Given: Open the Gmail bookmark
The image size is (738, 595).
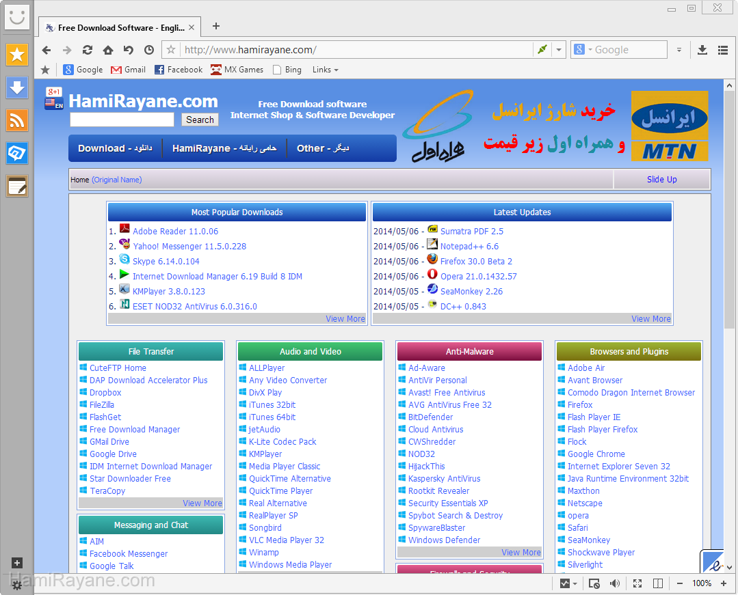Looking at the screenshot, I should [128, 70].
